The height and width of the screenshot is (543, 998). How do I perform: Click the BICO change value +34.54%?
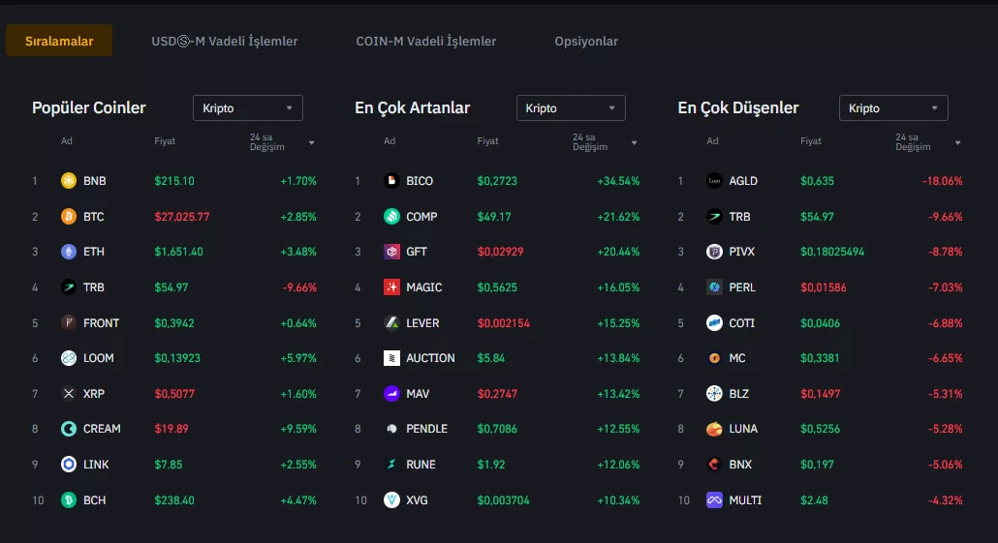tap(618, 181)
